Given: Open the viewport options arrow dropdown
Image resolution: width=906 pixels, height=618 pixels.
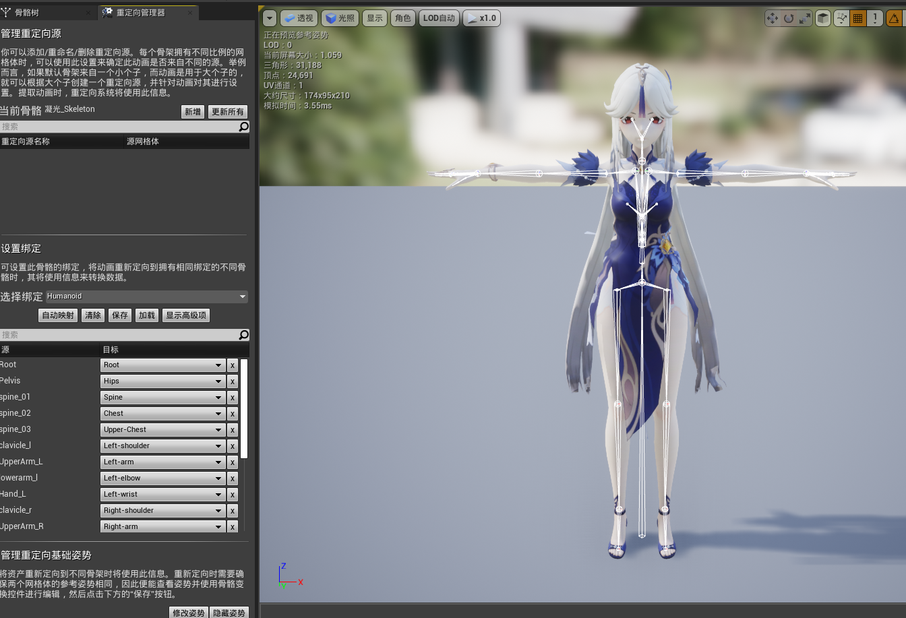Looking at the screenshot, I should coord(270,18).
